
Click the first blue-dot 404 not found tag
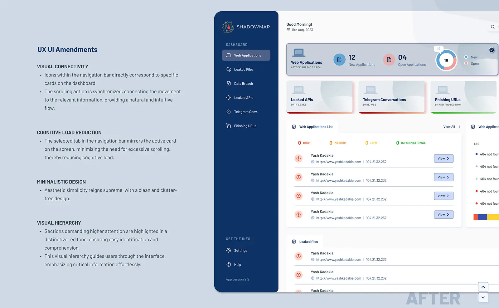click(x=487, y=154)
